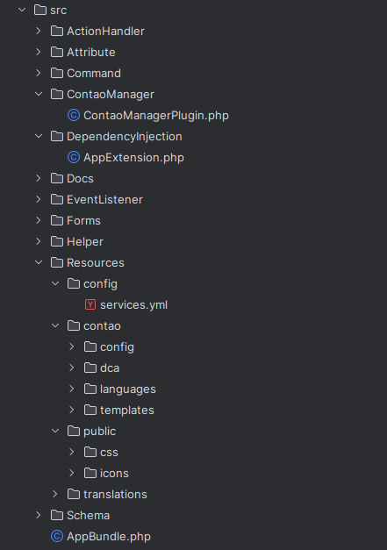Click the dca folder icon
The width and height of the screenshot is (387, 550).
click(90, 368)
